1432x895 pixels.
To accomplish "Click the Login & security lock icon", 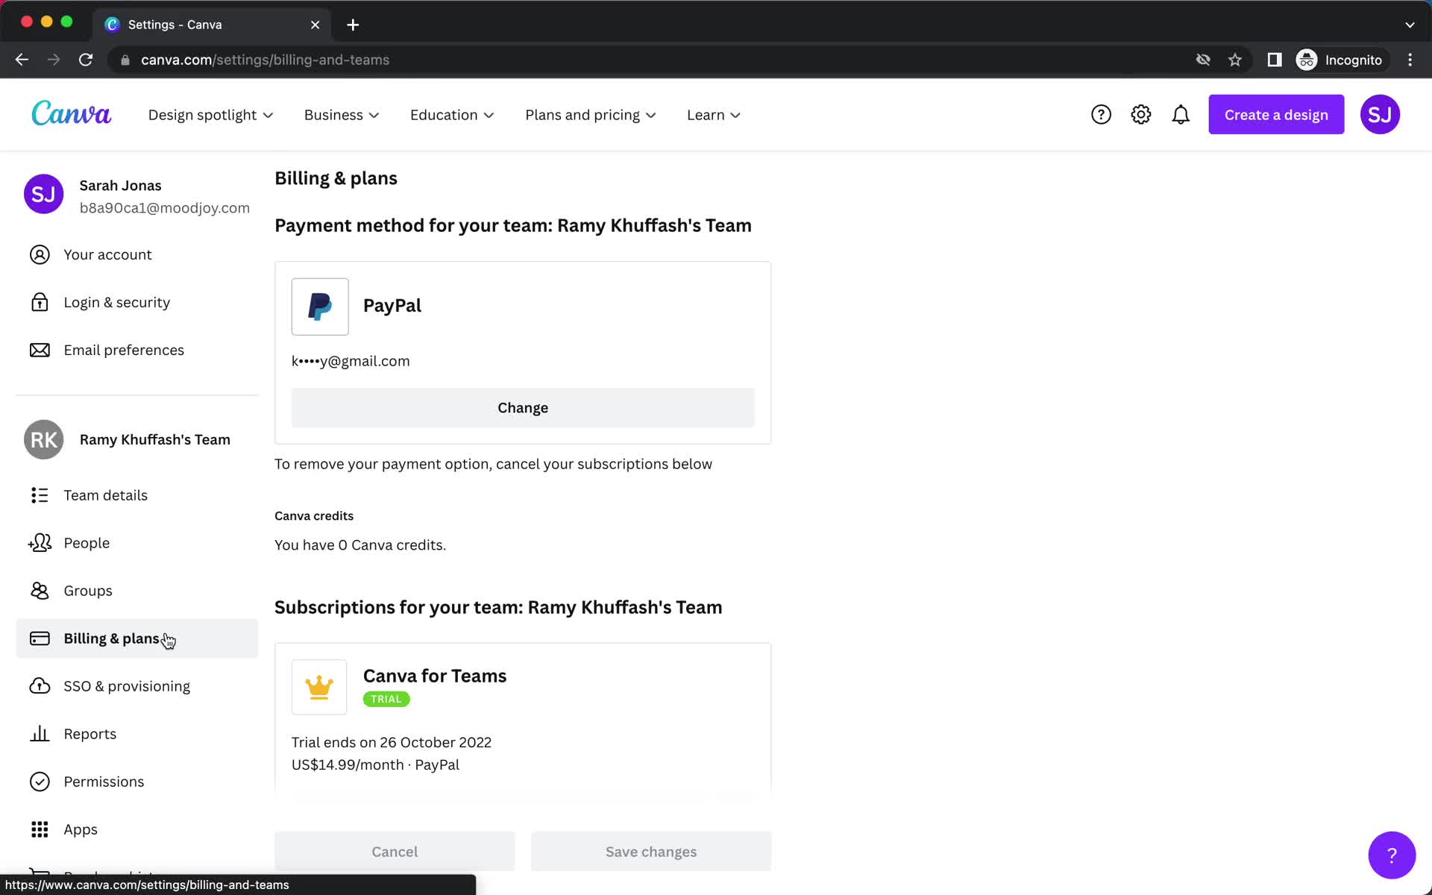I will 40,303.
